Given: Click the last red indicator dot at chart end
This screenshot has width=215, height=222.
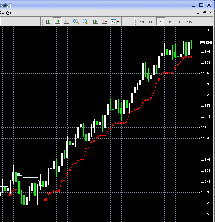Looking at the screenshot, I should pos(191,57).
